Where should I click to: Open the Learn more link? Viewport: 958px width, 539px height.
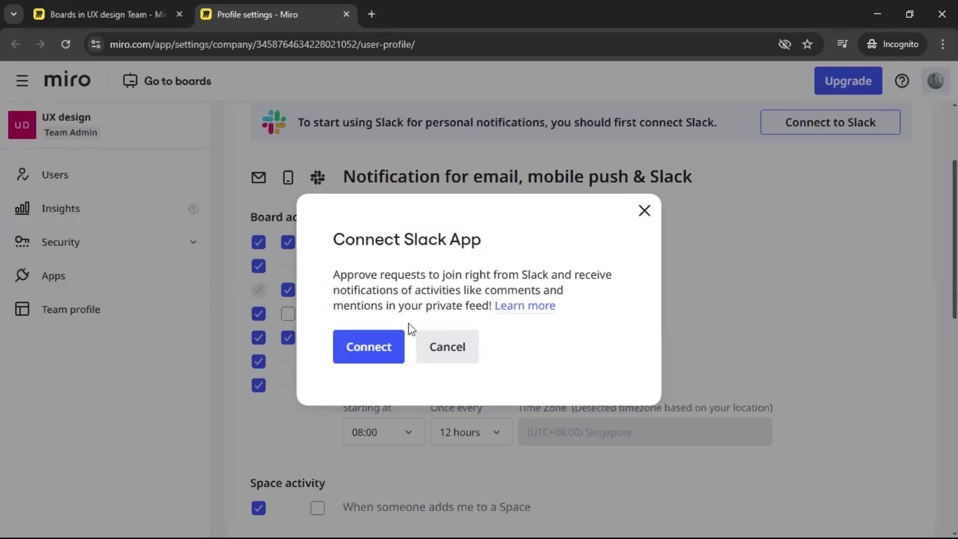[525, 305]
